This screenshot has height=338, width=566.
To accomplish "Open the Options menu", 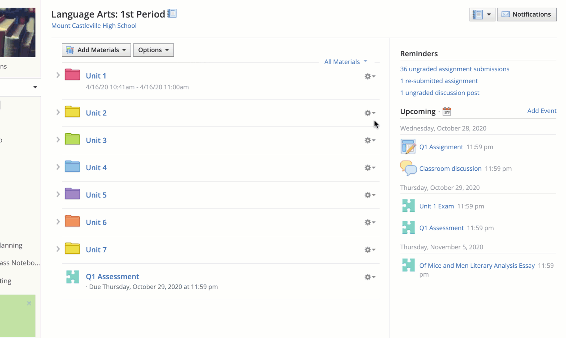I will (153, 50).
